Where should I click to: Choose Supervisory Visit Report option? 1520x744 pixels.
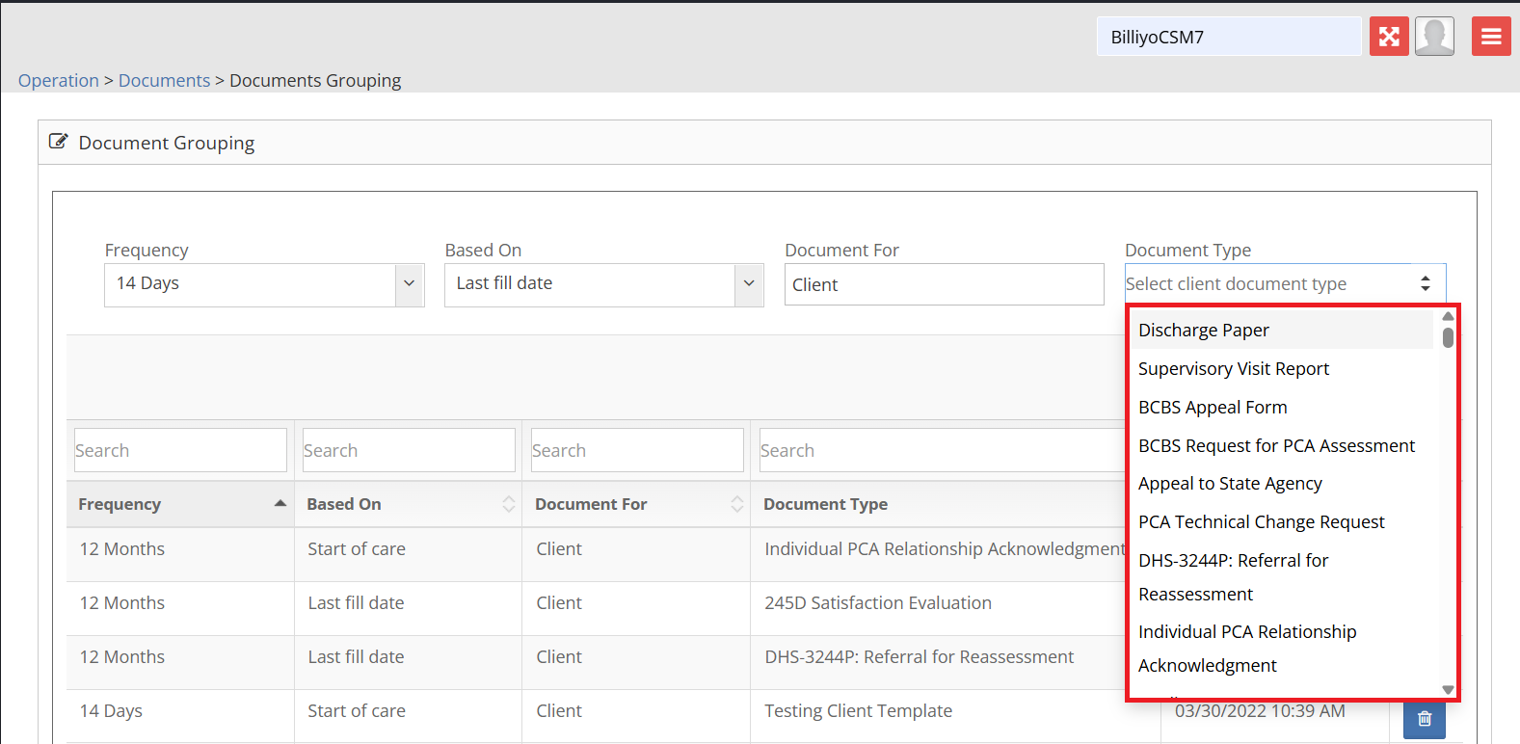tap(1233, 368)
